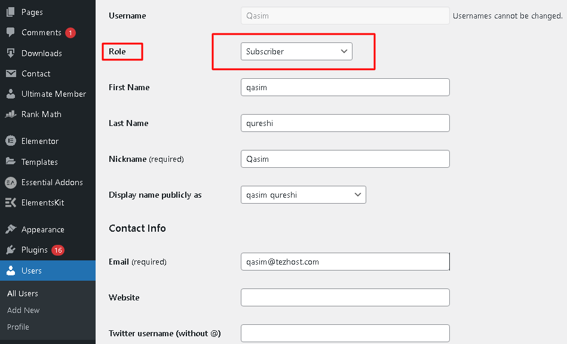Click the Pages icon in sidebar

[11, 12]
